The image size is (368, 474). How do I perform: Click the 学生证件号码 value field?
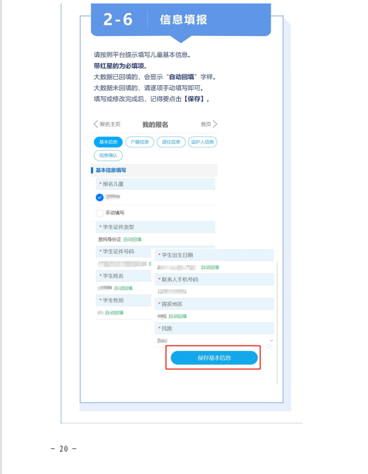pos(124,264)
